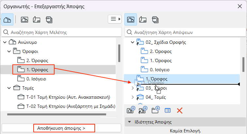247x134 pixels.
Task: Select 0. Ισόγειο in Project Map
Action: click(x=36, y=79)
